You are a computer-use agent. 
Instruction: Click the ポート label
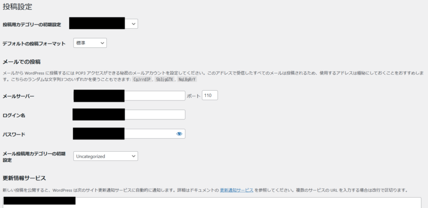click(194, 96)
